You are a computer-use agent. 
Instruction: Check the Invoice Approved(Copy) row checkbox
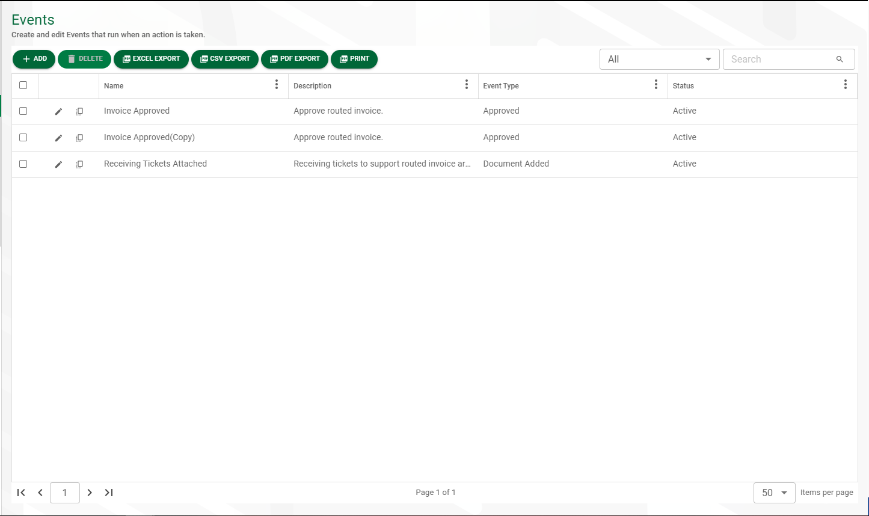pos(23,137)
